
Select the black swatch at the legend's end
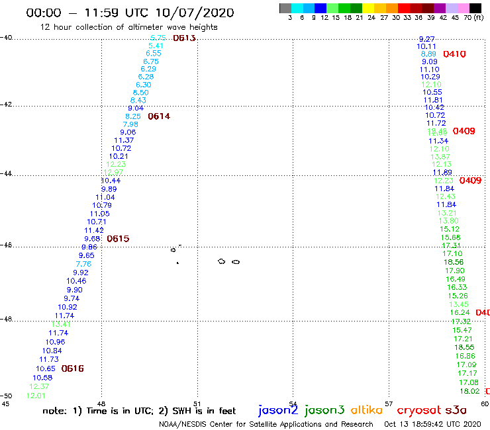475,8
